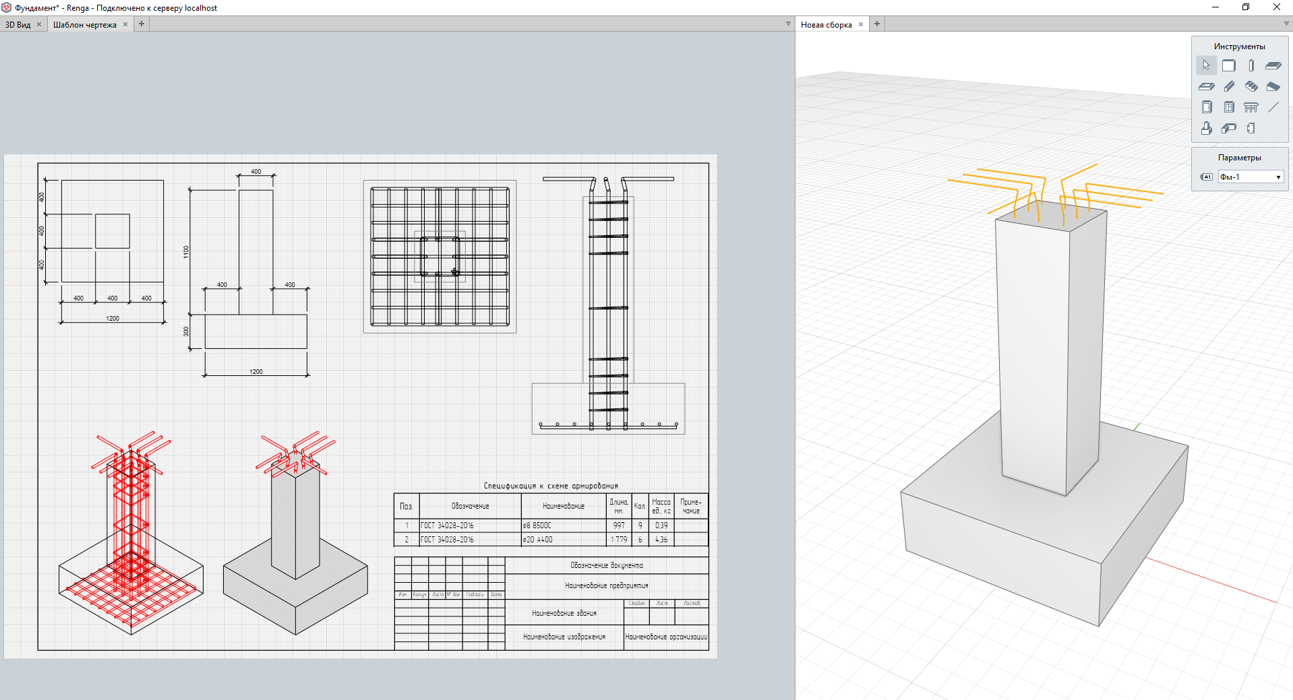The width and height of the screenshot is (1293, 700).
Task: Pick the Floor slab tool
Action: (1273, 65)
